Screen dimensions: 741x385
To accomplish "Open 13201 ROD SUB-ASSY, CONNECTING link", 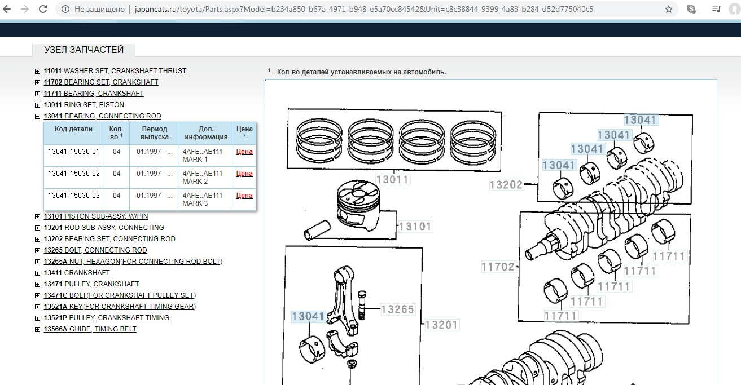I will pyautogui.click(x=104, y=228).
